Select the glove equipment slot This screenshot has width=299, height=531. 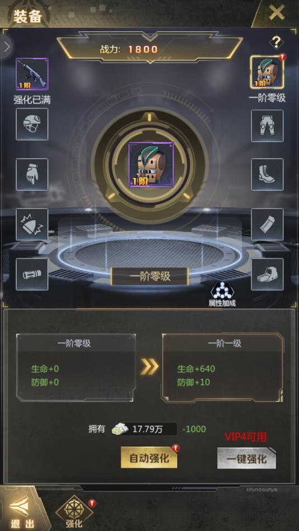click(x=32, y=175)
